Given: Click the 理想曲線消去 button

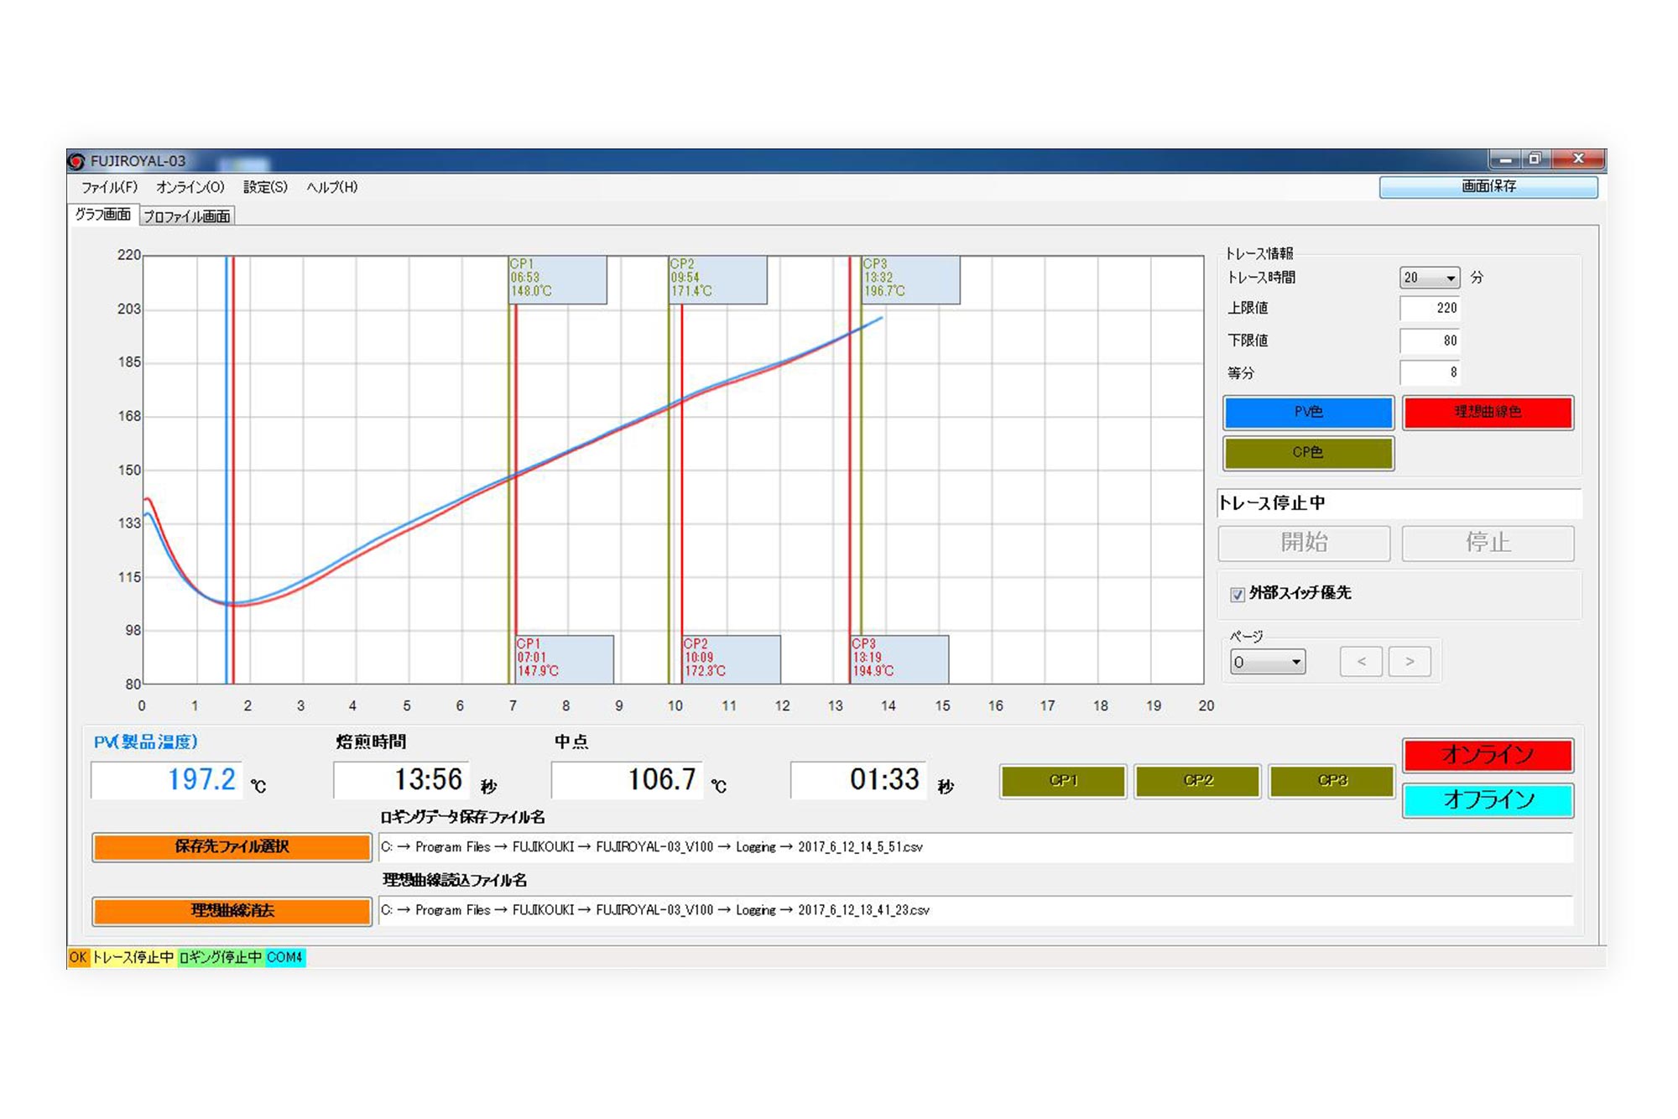Looking at the screenshot, I should 232,911.
